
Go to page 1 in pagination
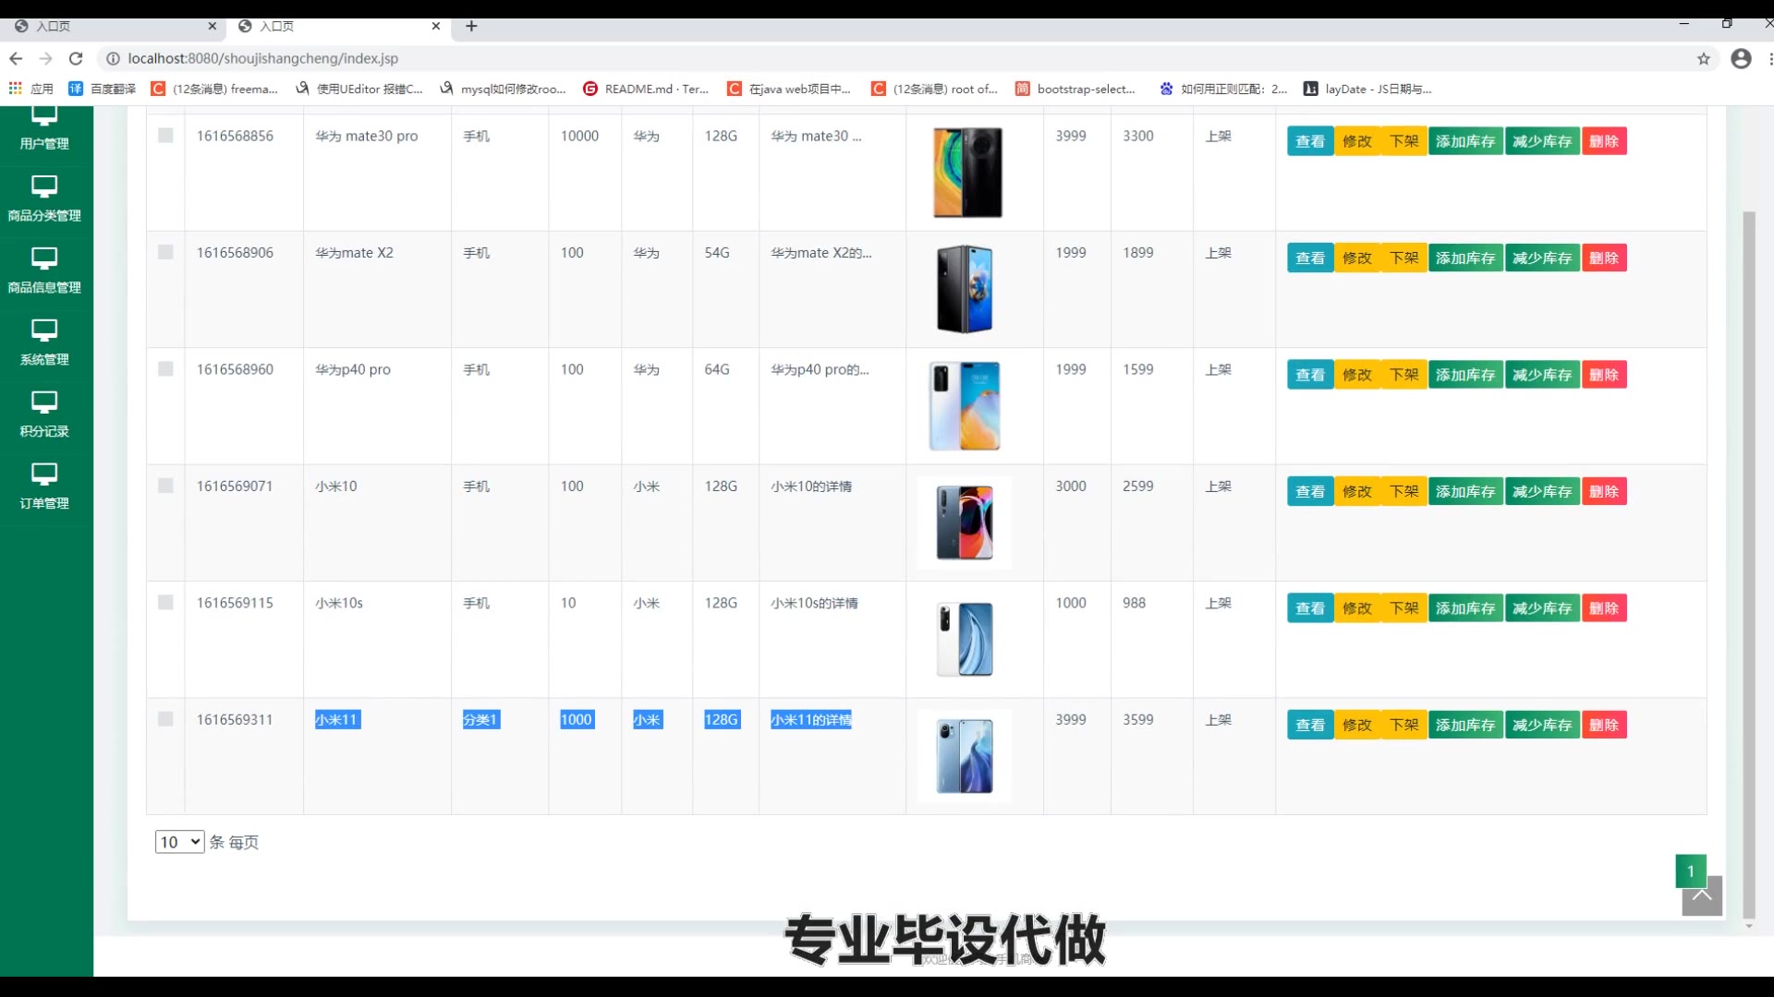point(1691,871)
